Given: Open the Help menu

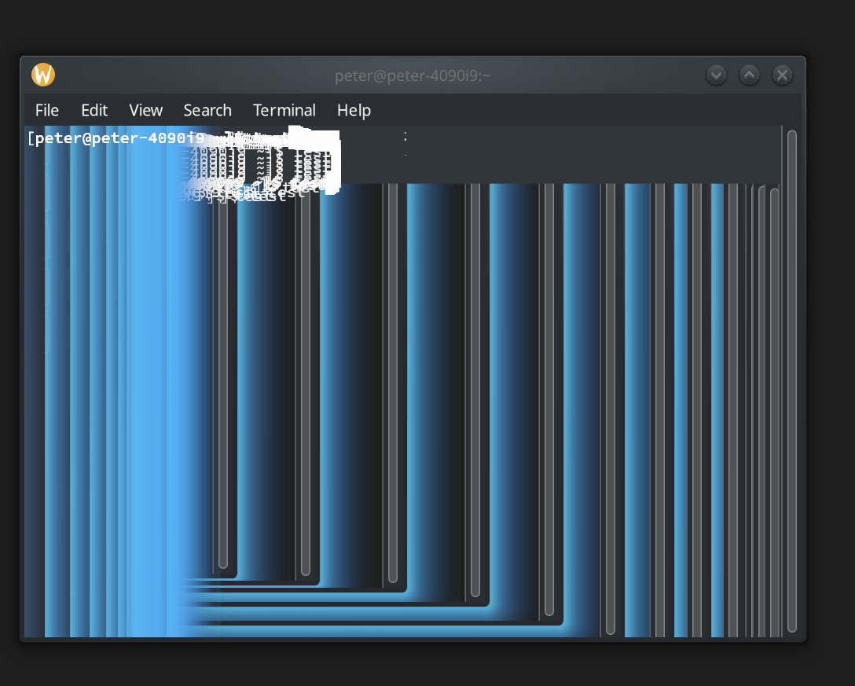Looking at the screenshot, I should pos(353,110).
